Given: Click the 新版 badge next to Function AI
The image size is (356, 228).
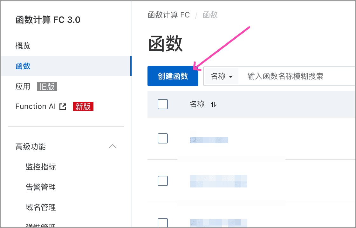Looking at the screenshot, I should coord(83,106).
